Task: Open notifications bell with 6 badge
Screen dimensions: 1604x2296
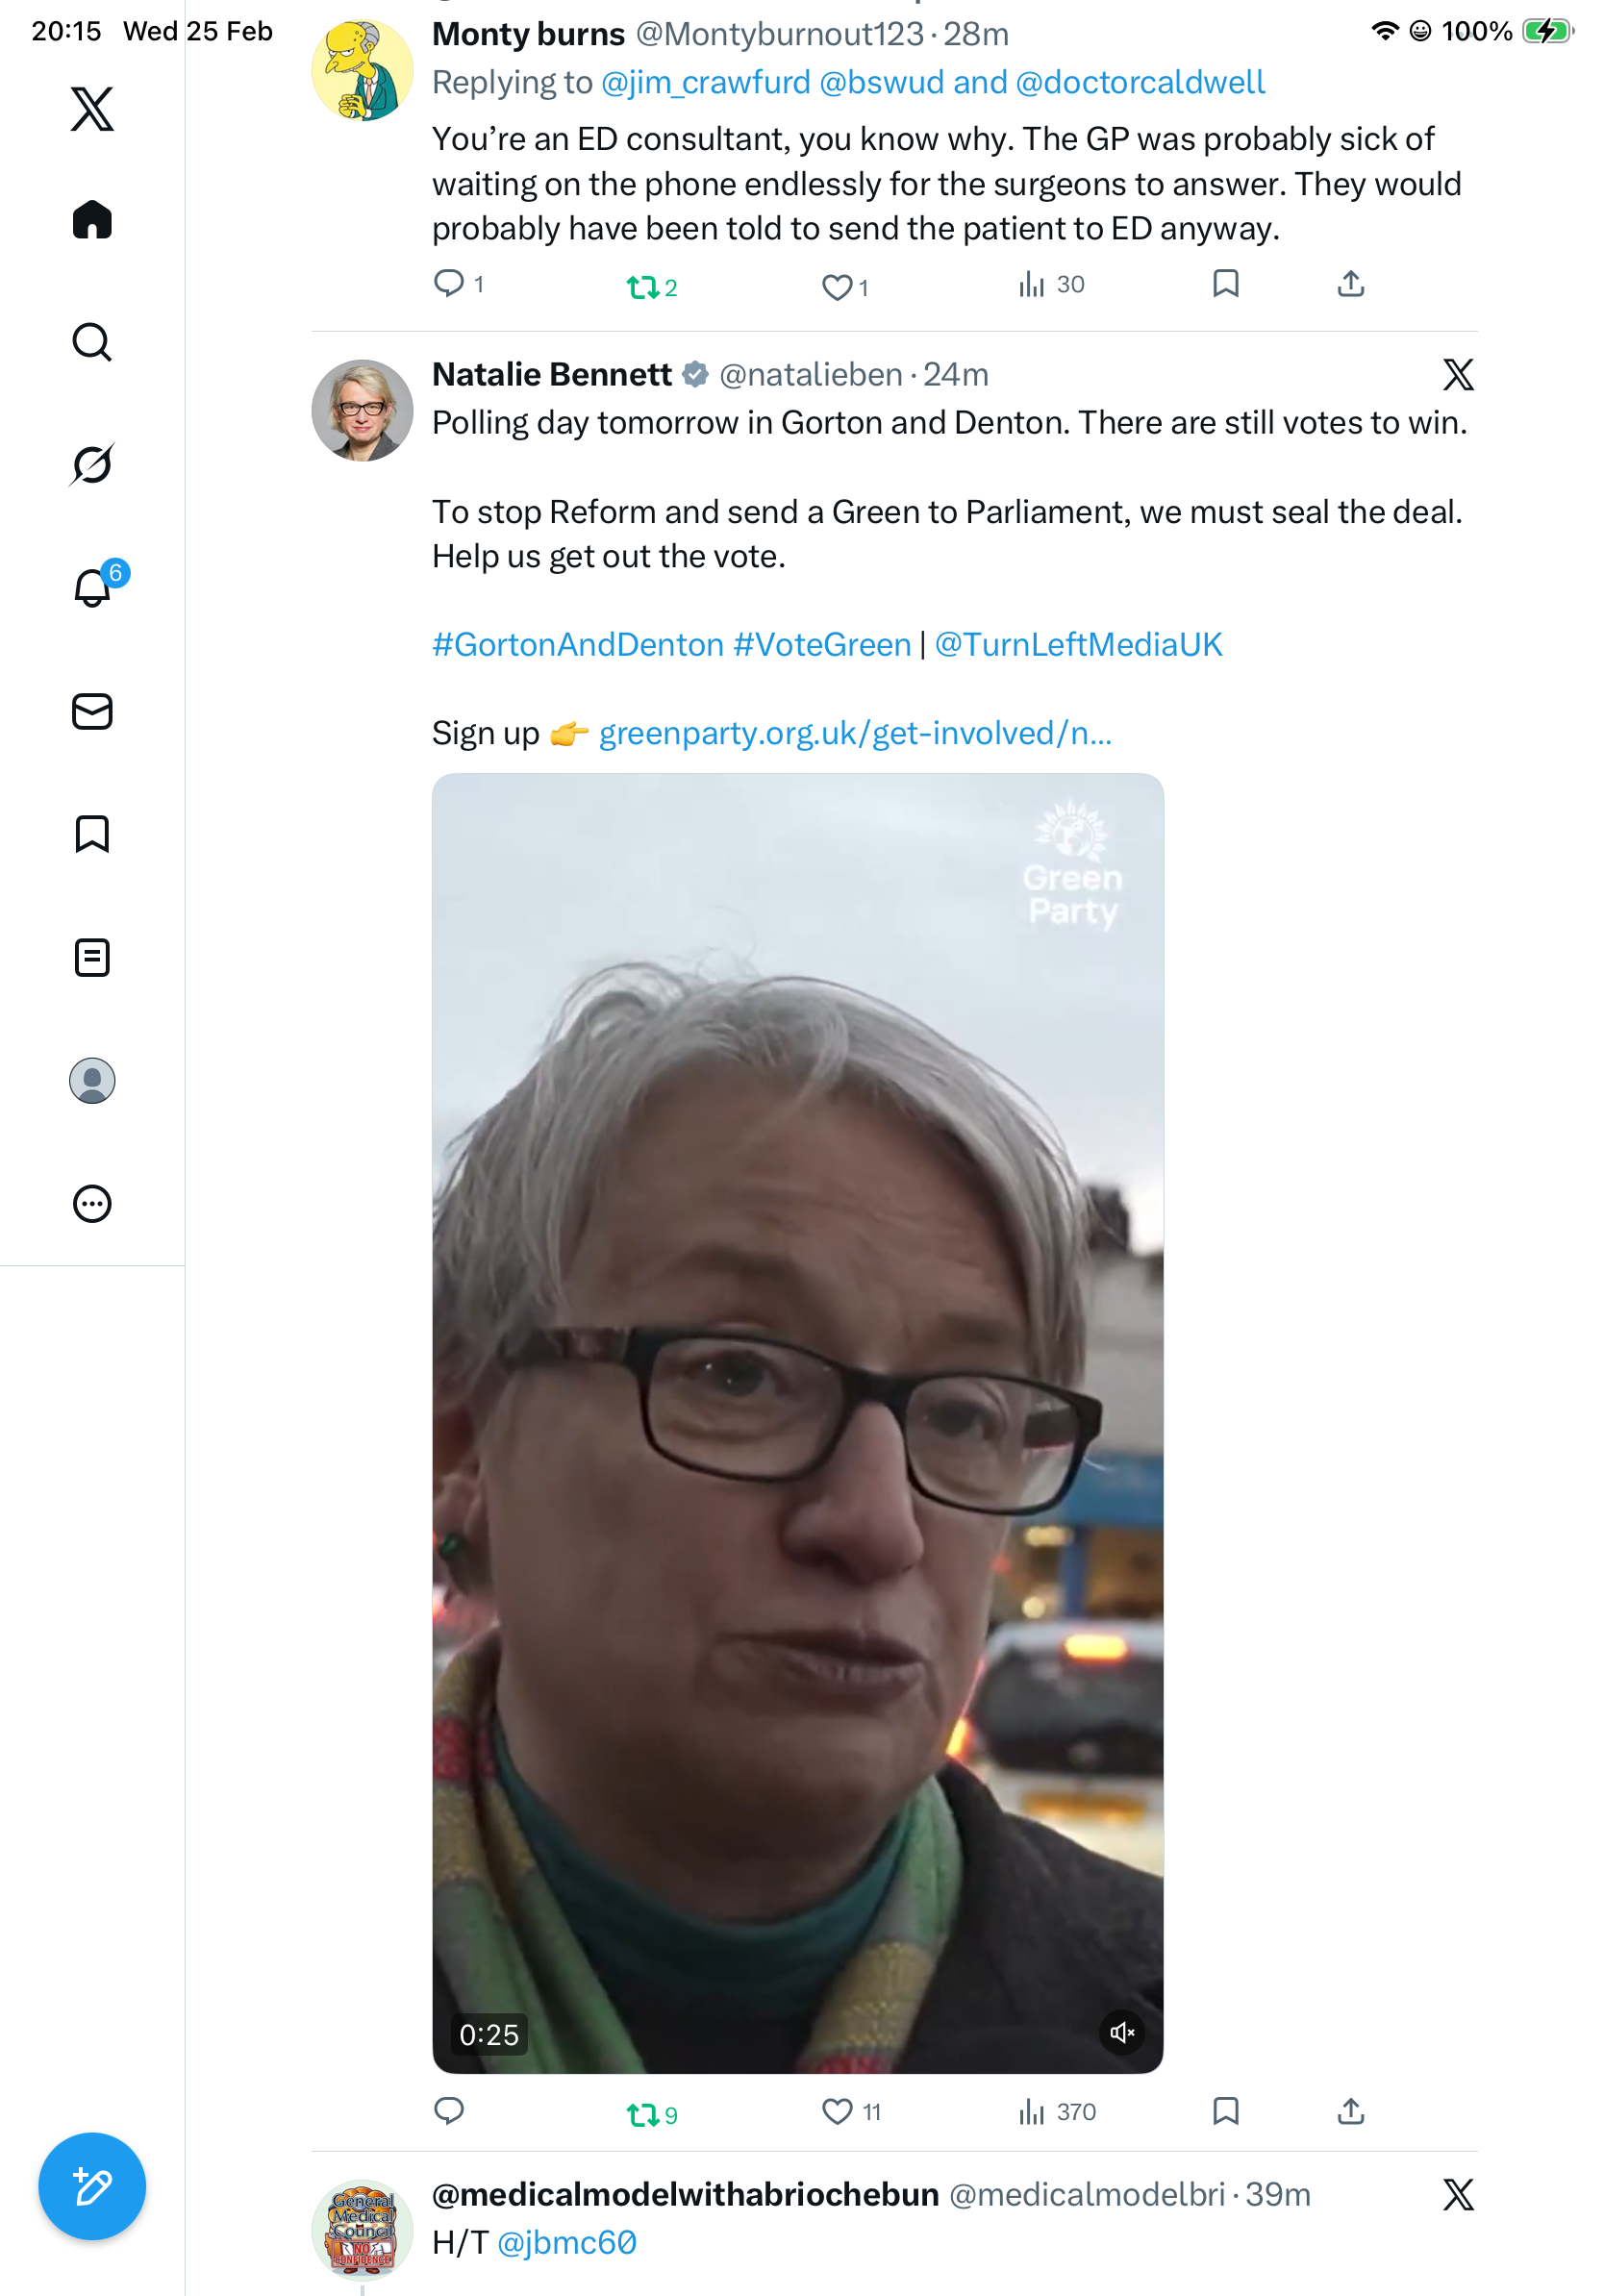Action: [93, 588]
